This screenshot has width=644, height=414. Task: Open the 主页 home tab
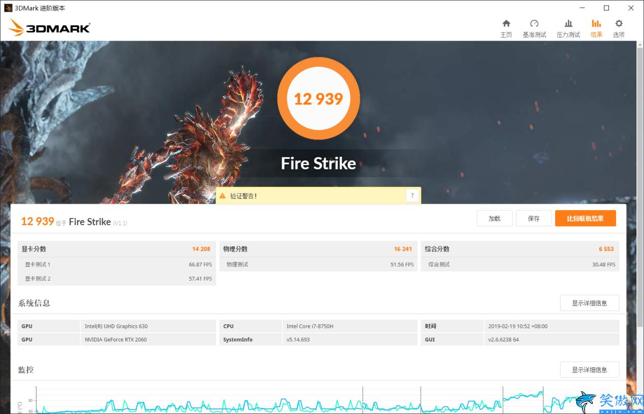pyautogui.click(x=506, y=28)
